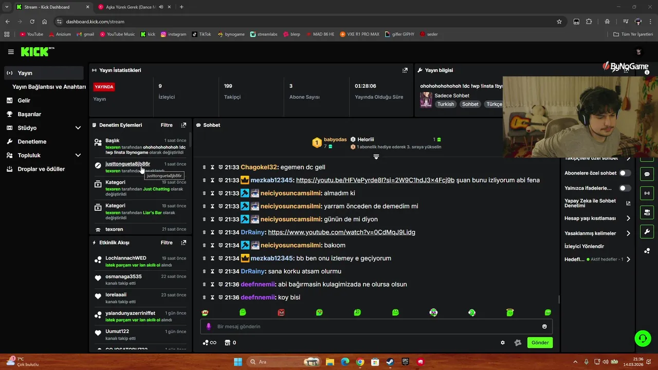This screenshot has height=370, width=658.
Task: Click the points infinity icon below message box
Action: (x=210, y=343)
